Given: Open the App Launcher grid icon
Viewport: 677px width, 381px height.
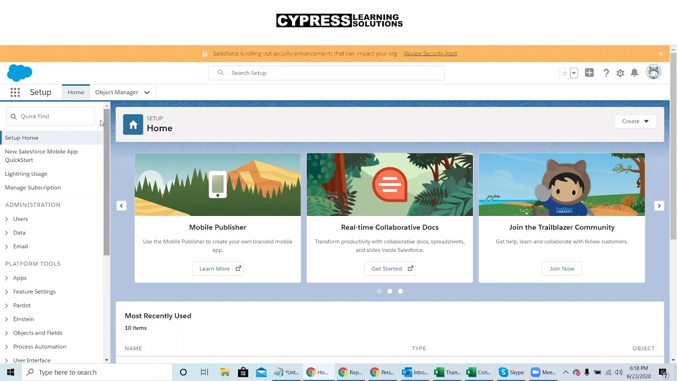Looking at the screenshot, I should [x=15, y=92].
